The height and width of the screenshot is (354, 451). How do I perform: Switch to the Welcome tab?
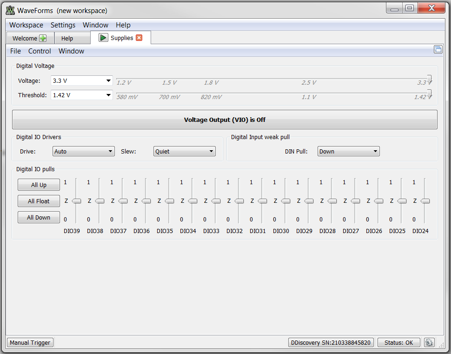(30, 38)
